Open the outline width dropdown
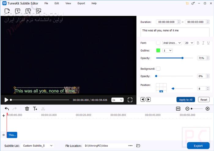The height and width of the screenshot is (151, 214). tap(167, 50)
